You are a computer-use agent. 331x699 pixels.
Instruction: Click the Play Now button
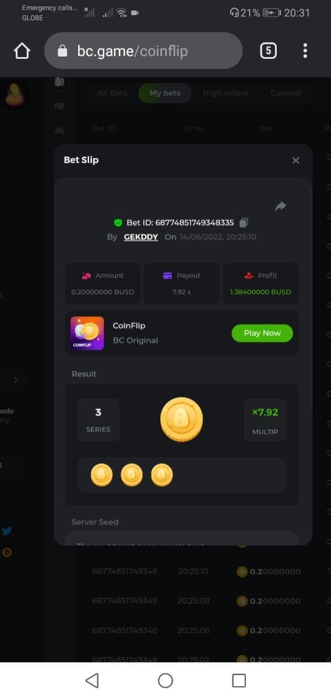[262, 333]
